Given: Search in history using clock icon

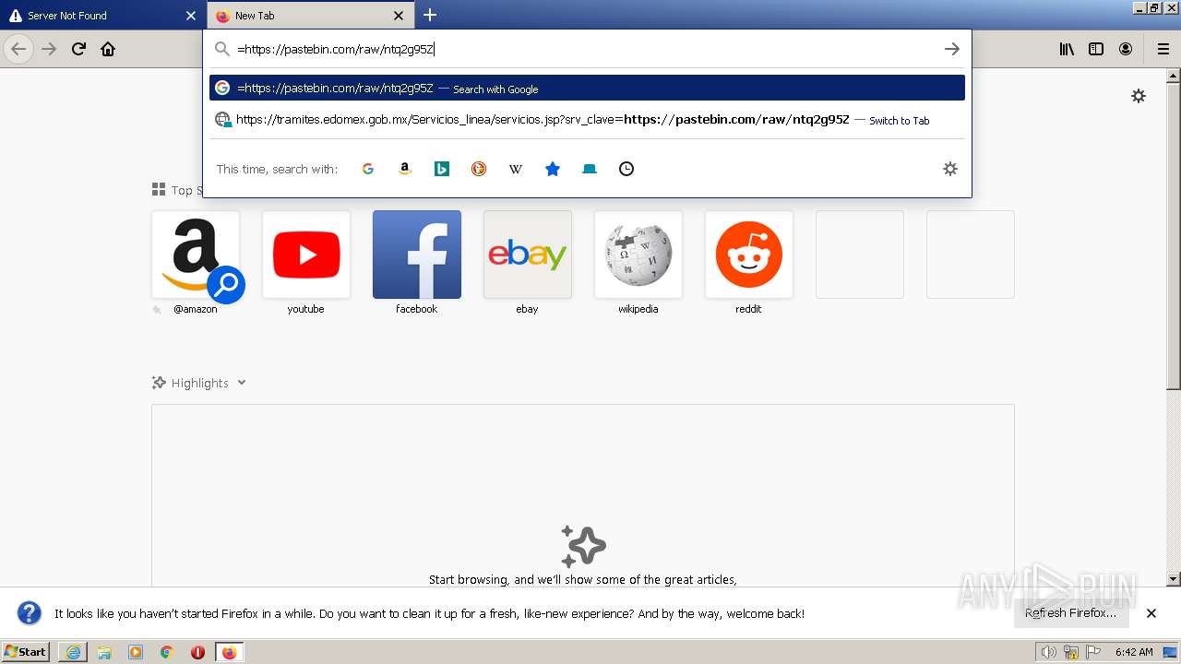Looking at the screenshot, I should [x=626, y=169].
